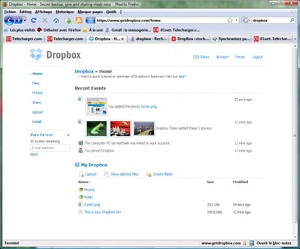Image resolution: width=300 pixels, height=249 pixels.
Task: Reload the page with the refresh icon
Action: point(33,20)
